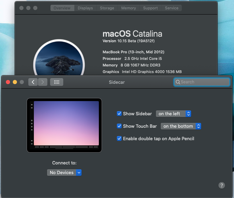Image resolution: width=234 pixels, height=198 pixels.
Task: Minimize the Sidecar window with the yellow button
Action: [15, 82]
